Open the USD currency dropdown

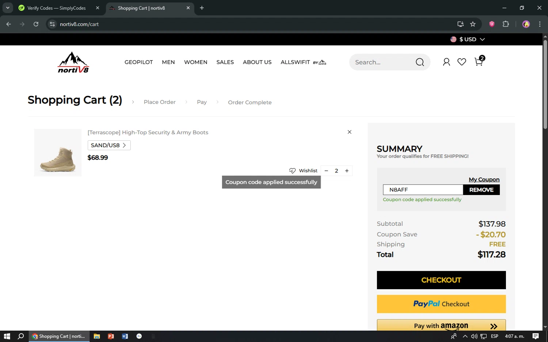click(468, 39)
